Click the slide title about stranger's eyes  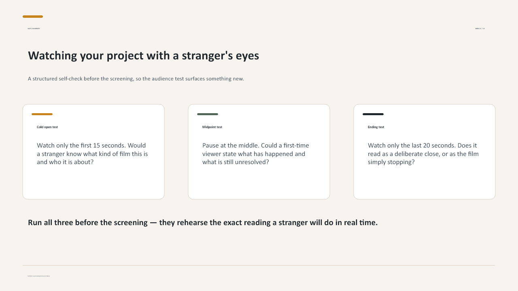click(x=143, y=56)
